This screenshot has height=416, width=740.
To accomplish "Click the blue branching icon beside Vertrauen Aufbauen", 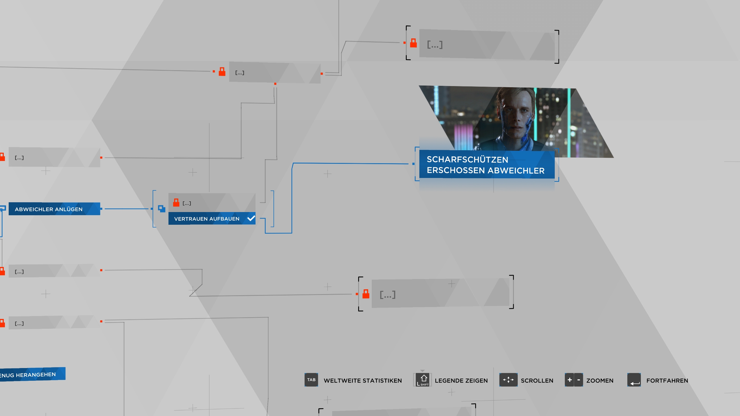I will [x=162, y=209].
